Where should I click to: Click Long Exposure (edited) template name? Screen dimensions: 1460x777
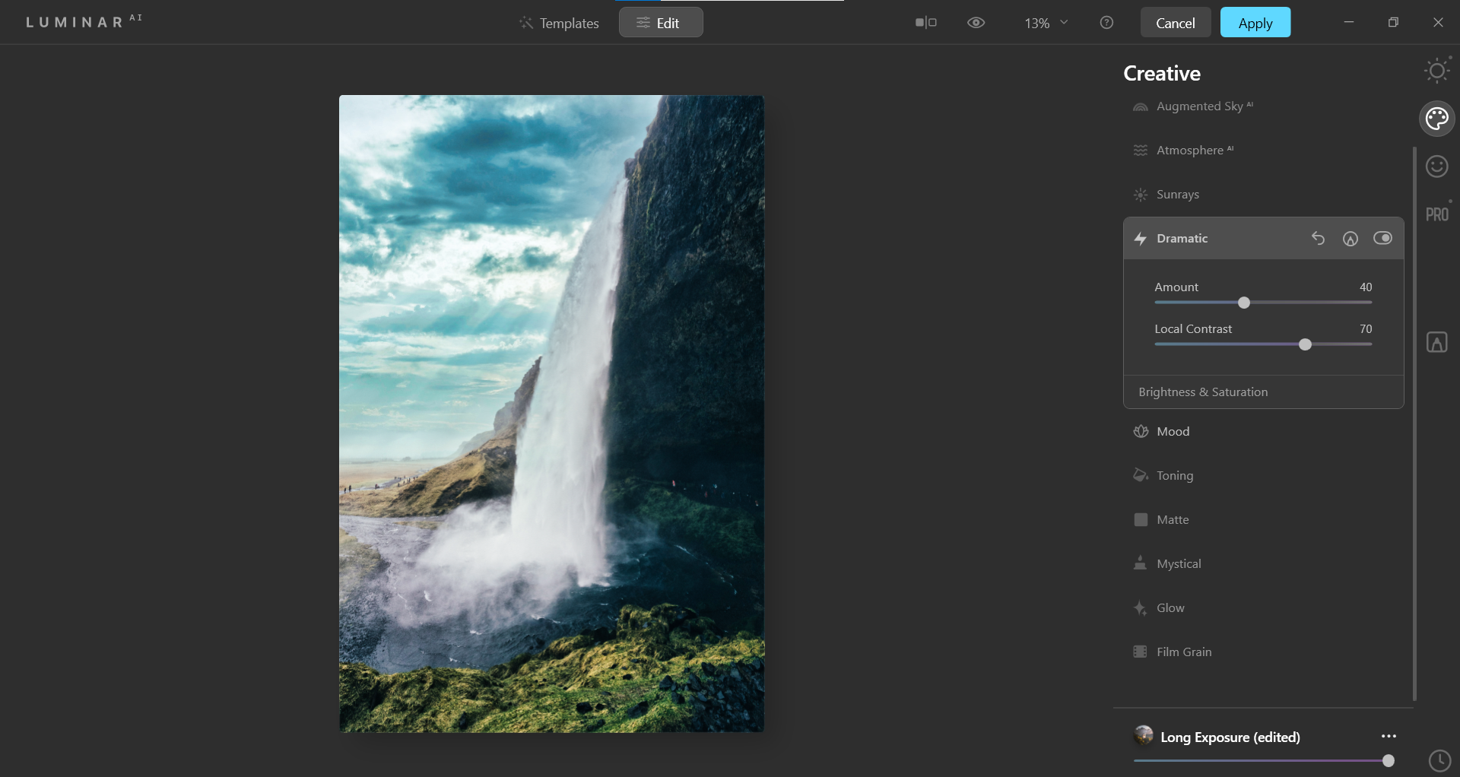pos(1230,737)
